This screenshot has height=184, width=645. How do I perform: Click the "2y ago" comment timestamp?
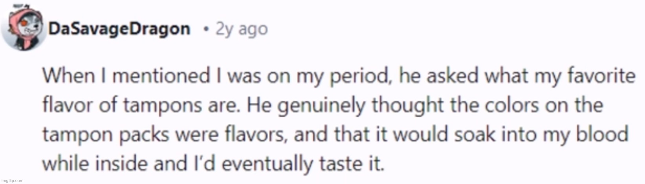click(x=242, y=29)
